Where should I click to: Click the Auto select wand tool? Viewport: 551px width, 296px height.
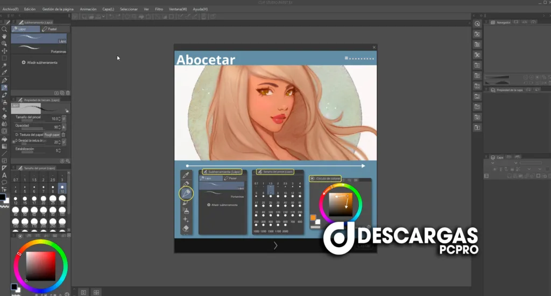coord(4,66)
